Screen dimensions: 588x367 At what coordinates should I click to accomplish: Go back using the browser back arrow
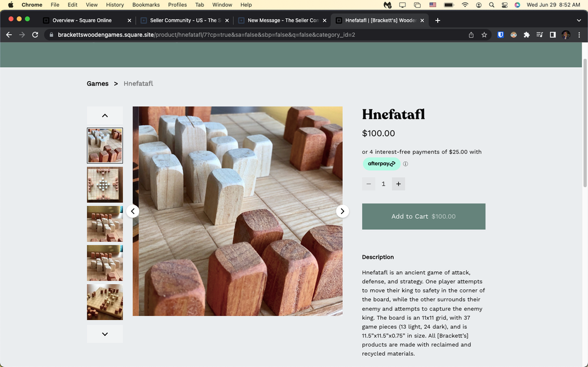pyautogui.click(x=9, y=35)
